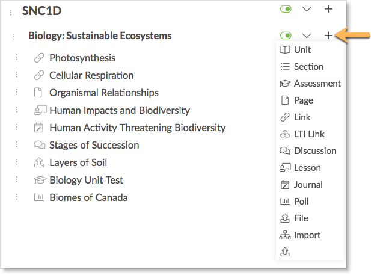This screenshot has width=371, height=275.
Task: Click the discussion bubble icon beside Stages of Succession
Action: coord(40,145)
